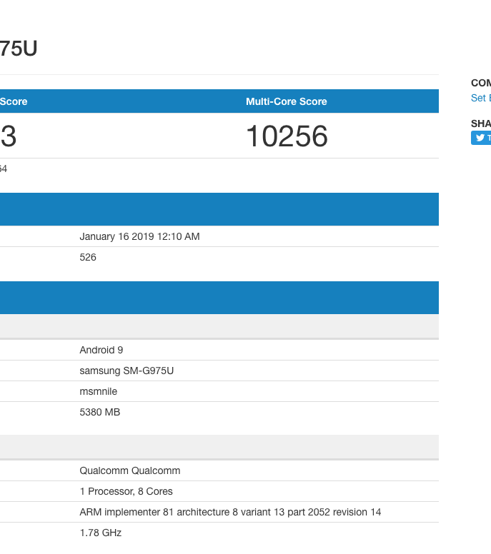
Task: Select the 1.78 GHz frequency value
Action: point(100,533)
